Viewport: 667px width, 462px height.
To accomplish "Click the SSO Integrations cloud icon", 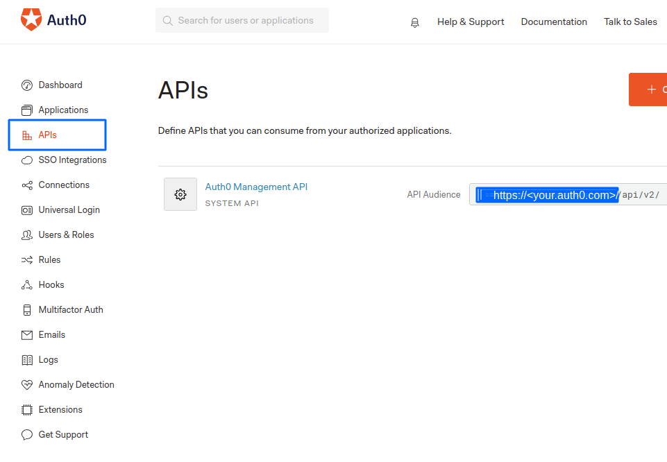I will coord(27,160).
